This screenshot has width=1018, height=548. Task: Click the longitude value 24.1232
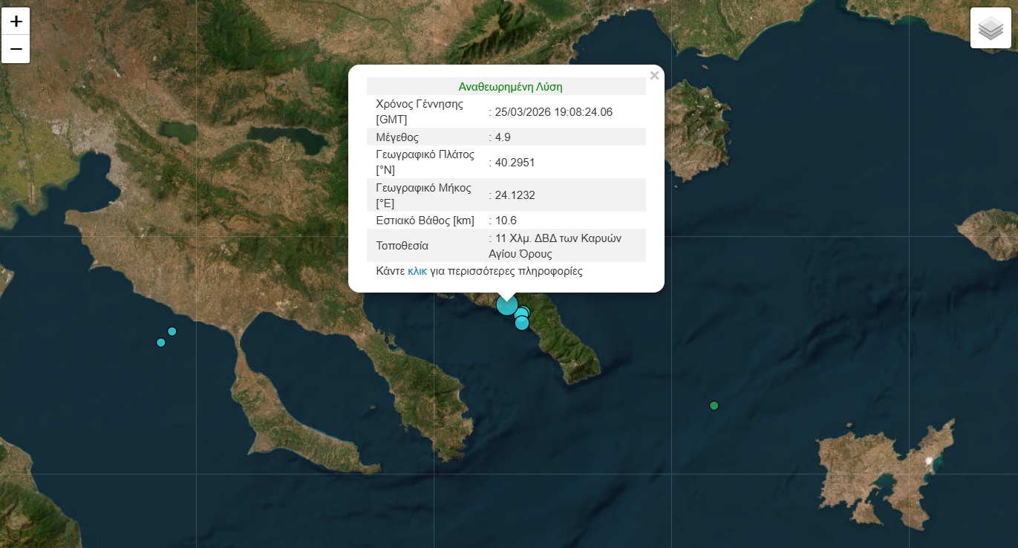(x=515, y=195)
